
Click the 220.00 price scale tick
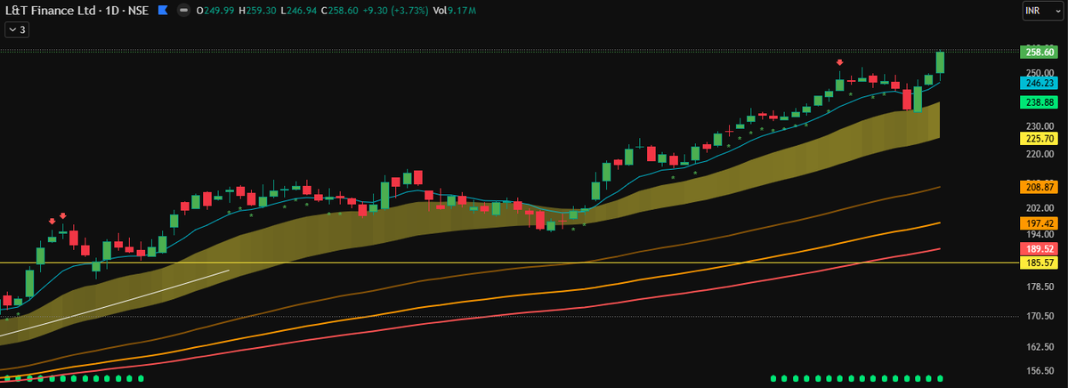[x=1040, y=155]
